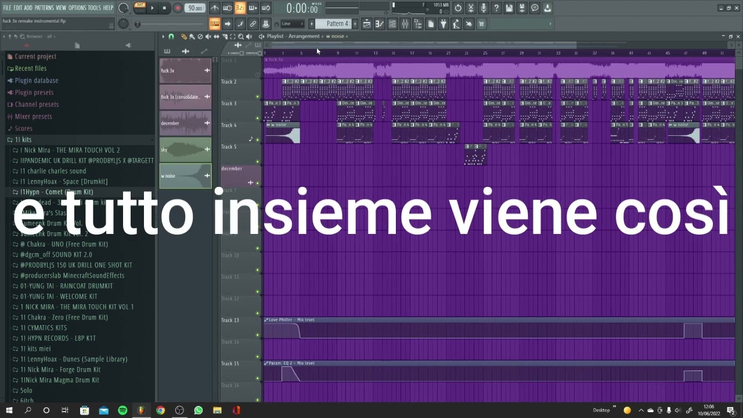Toggle typing keyboard to piano
This screenshot has width=743, height=418.
click(x=214, y=24)
